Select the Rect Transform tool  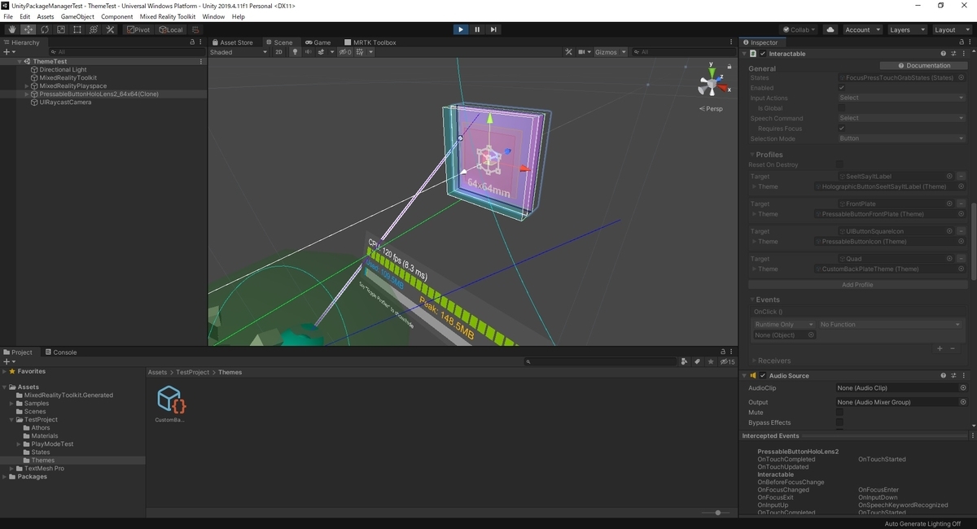tap(77, 29)
